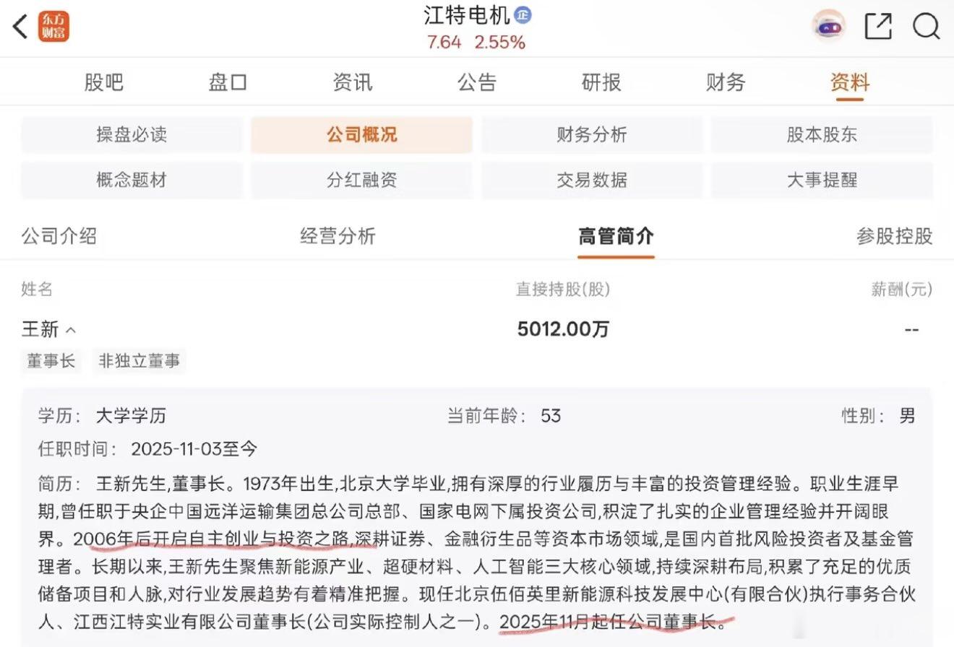Open the 财务 tab
This screenshot has width=954, height=647.
[x=726, y=82]
